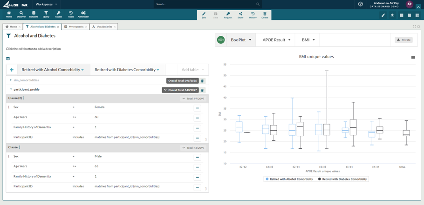Delete the participant_profile table
The width and height of the screenshot is (424, 205).
tap(202, 90)
